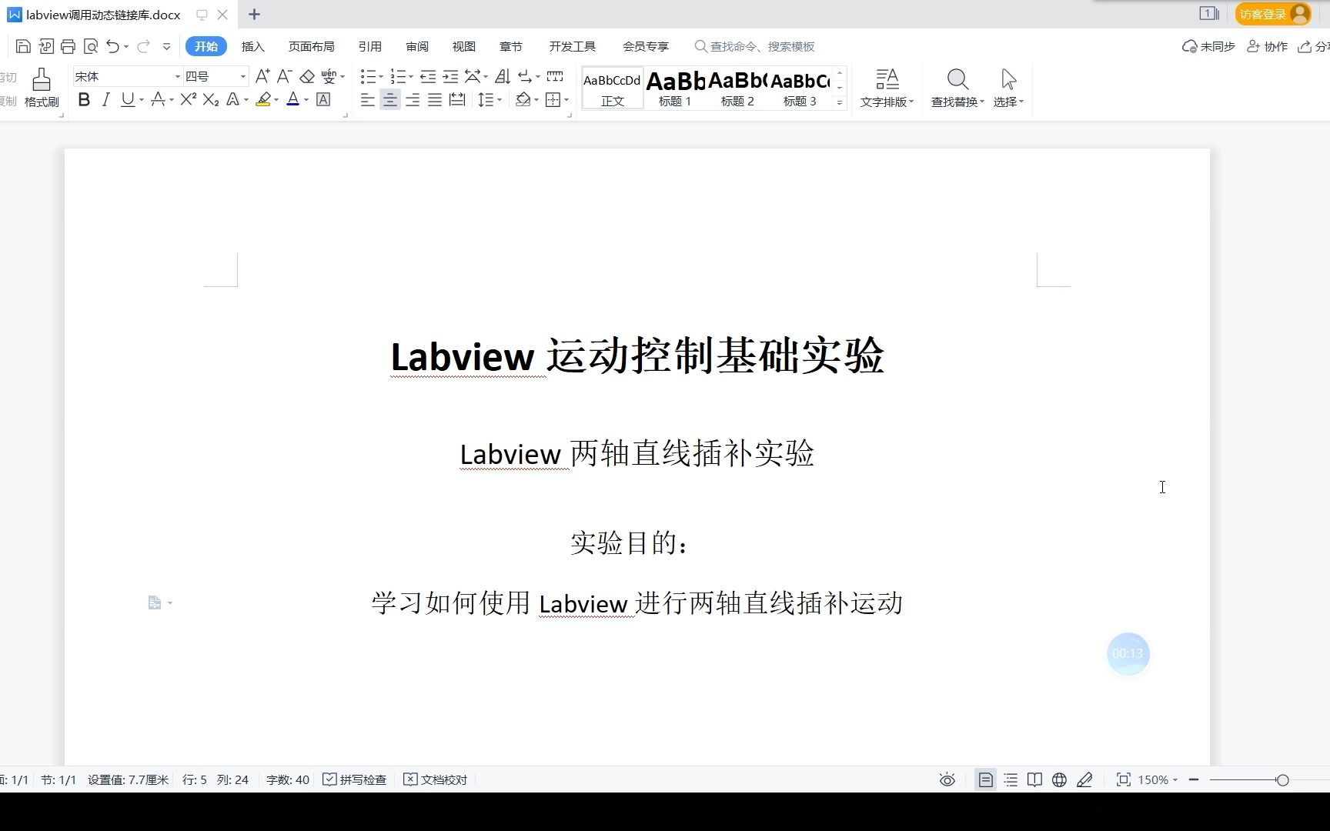Justify text alignment
Image resolution: width=1330 pixels, height=831 pixels.
pyautogui.click(x=435, y=99)
